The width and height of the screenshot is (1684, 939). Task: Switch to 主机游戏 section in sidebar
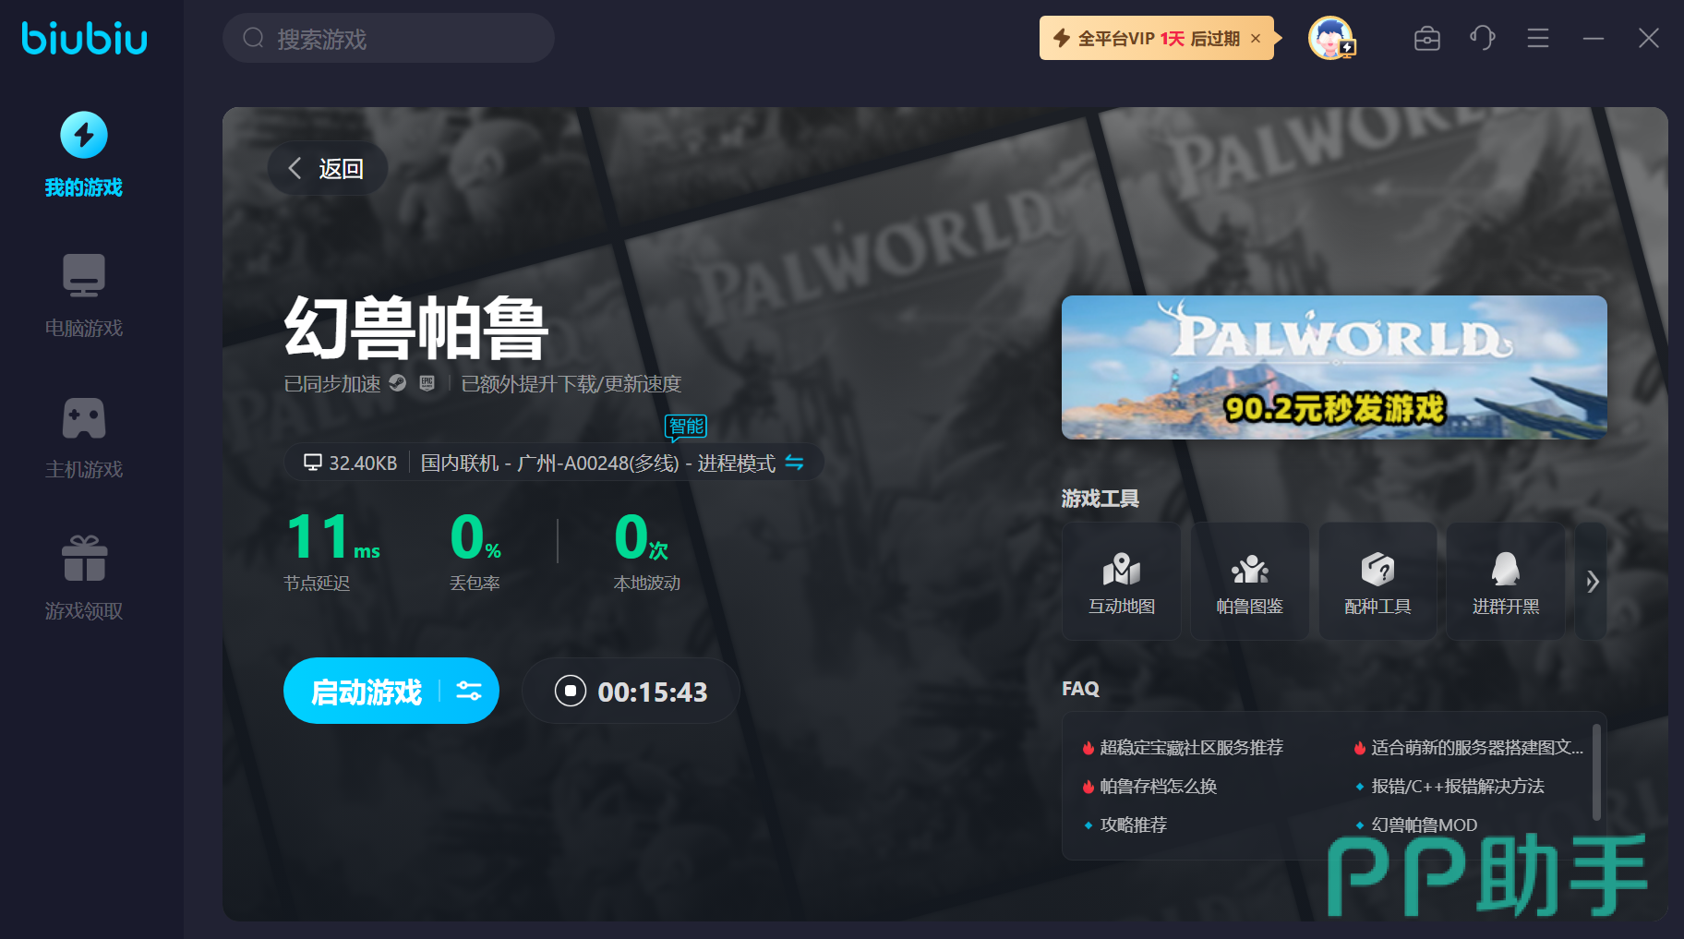[x=84, y=418]
